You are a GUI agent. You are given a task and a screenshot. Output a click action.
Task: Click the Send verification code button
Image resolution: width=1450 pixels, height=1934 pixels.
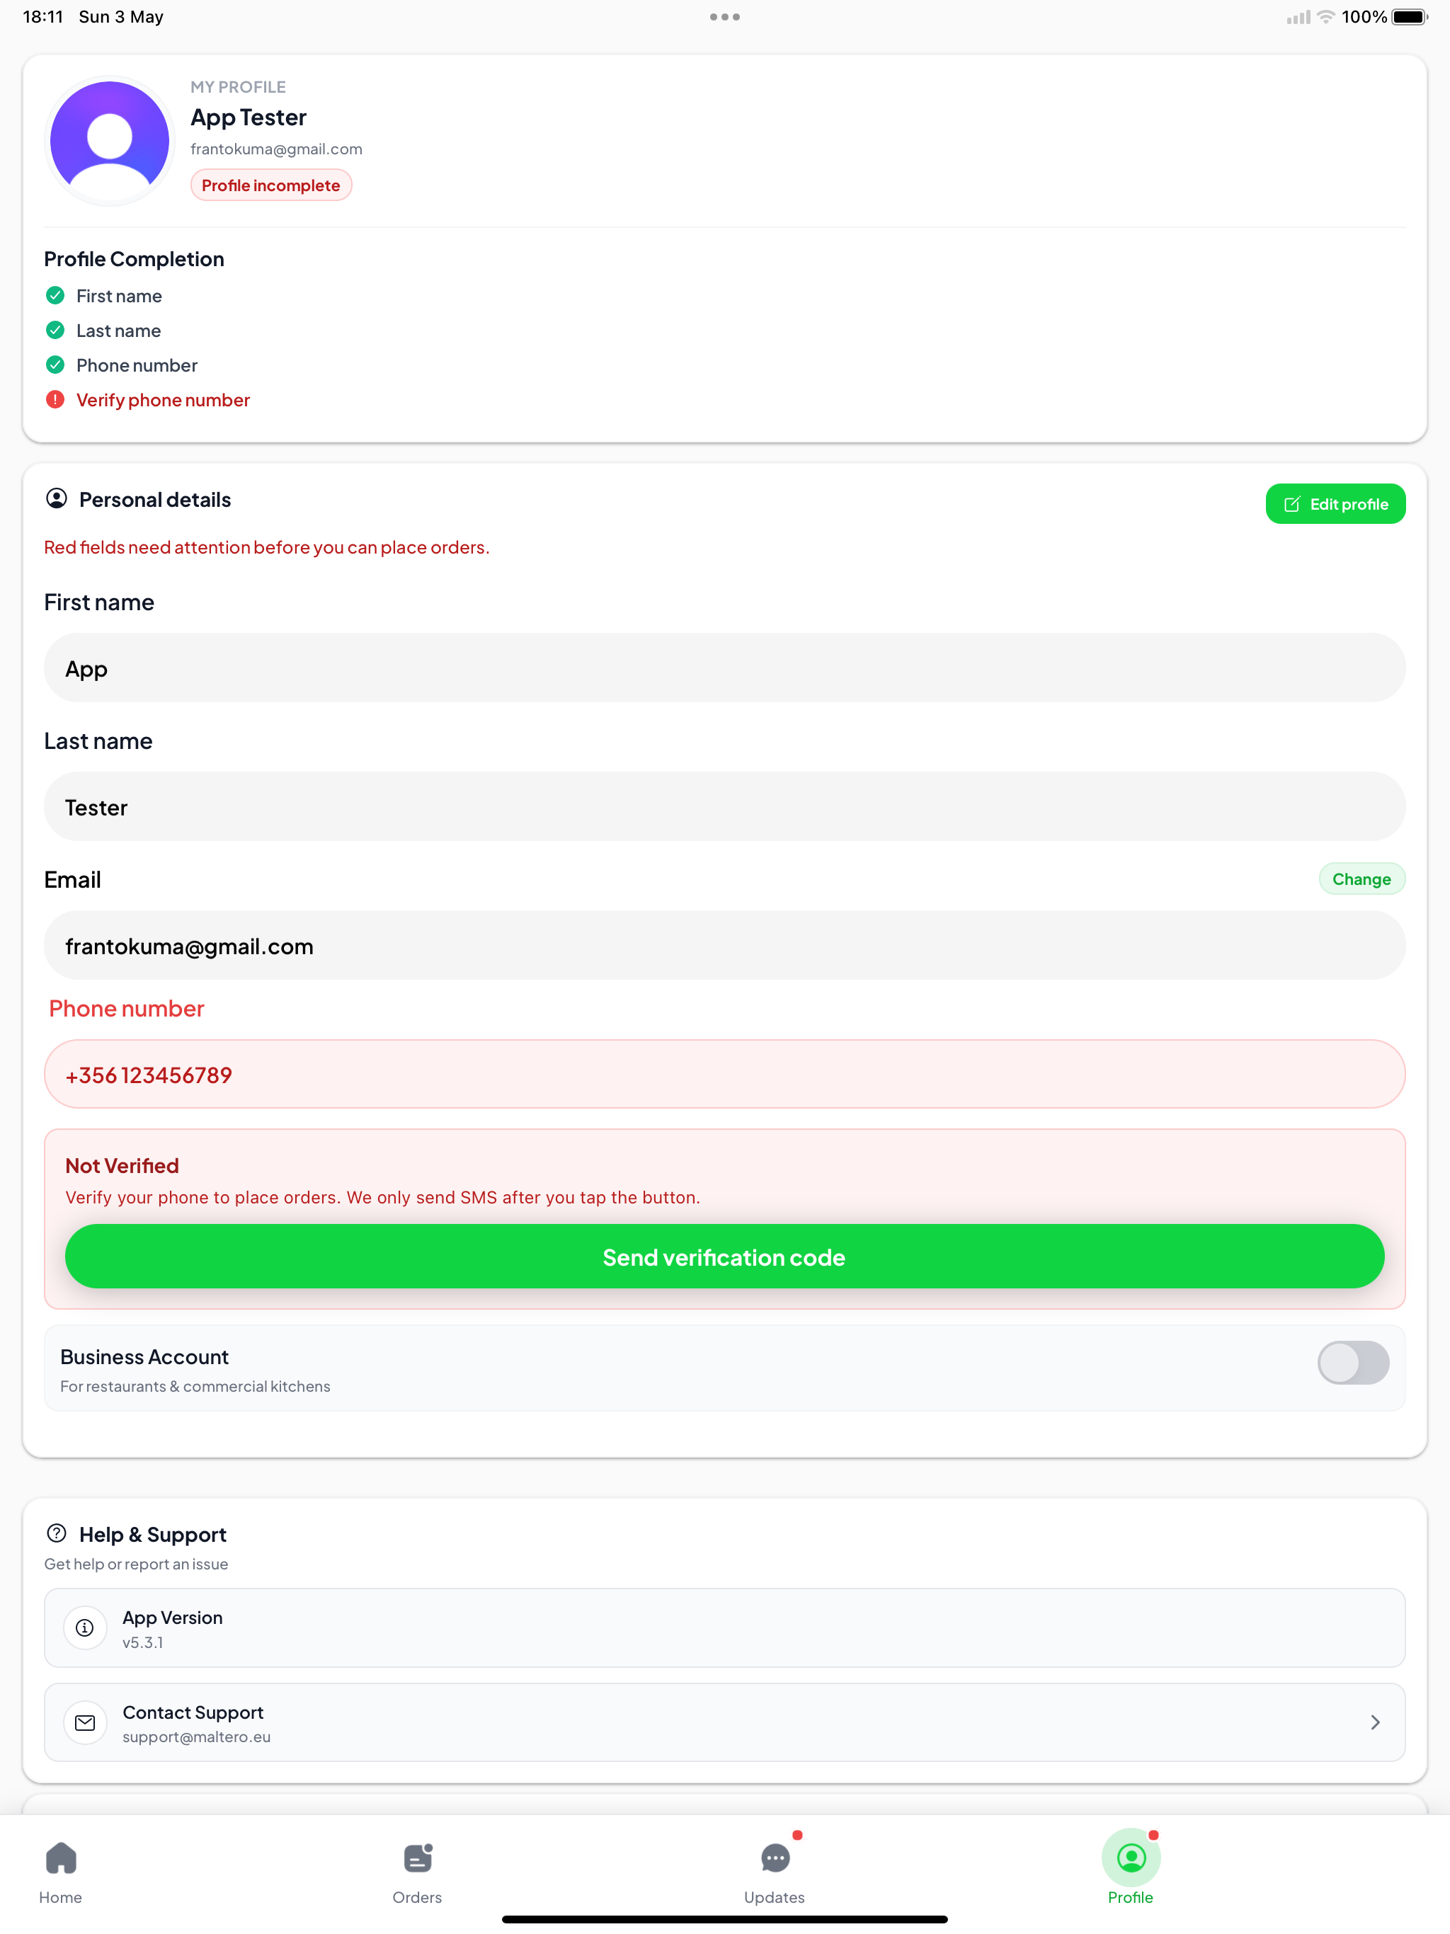point(724,1257)
